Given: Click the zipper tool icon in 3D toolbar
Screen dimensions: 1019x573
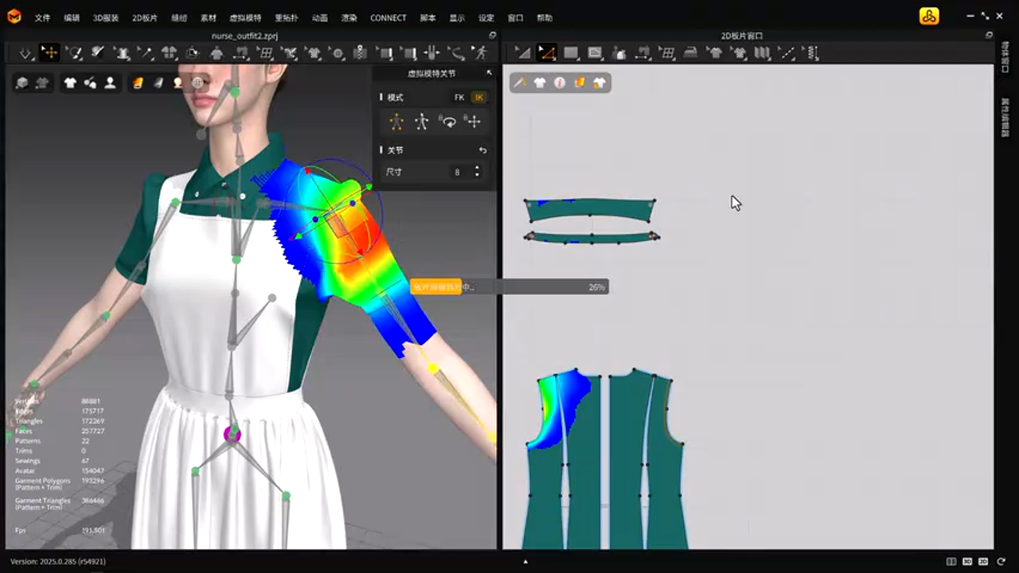Looking at the screenshot, I should pyautogui.click(x=361, y=53).
